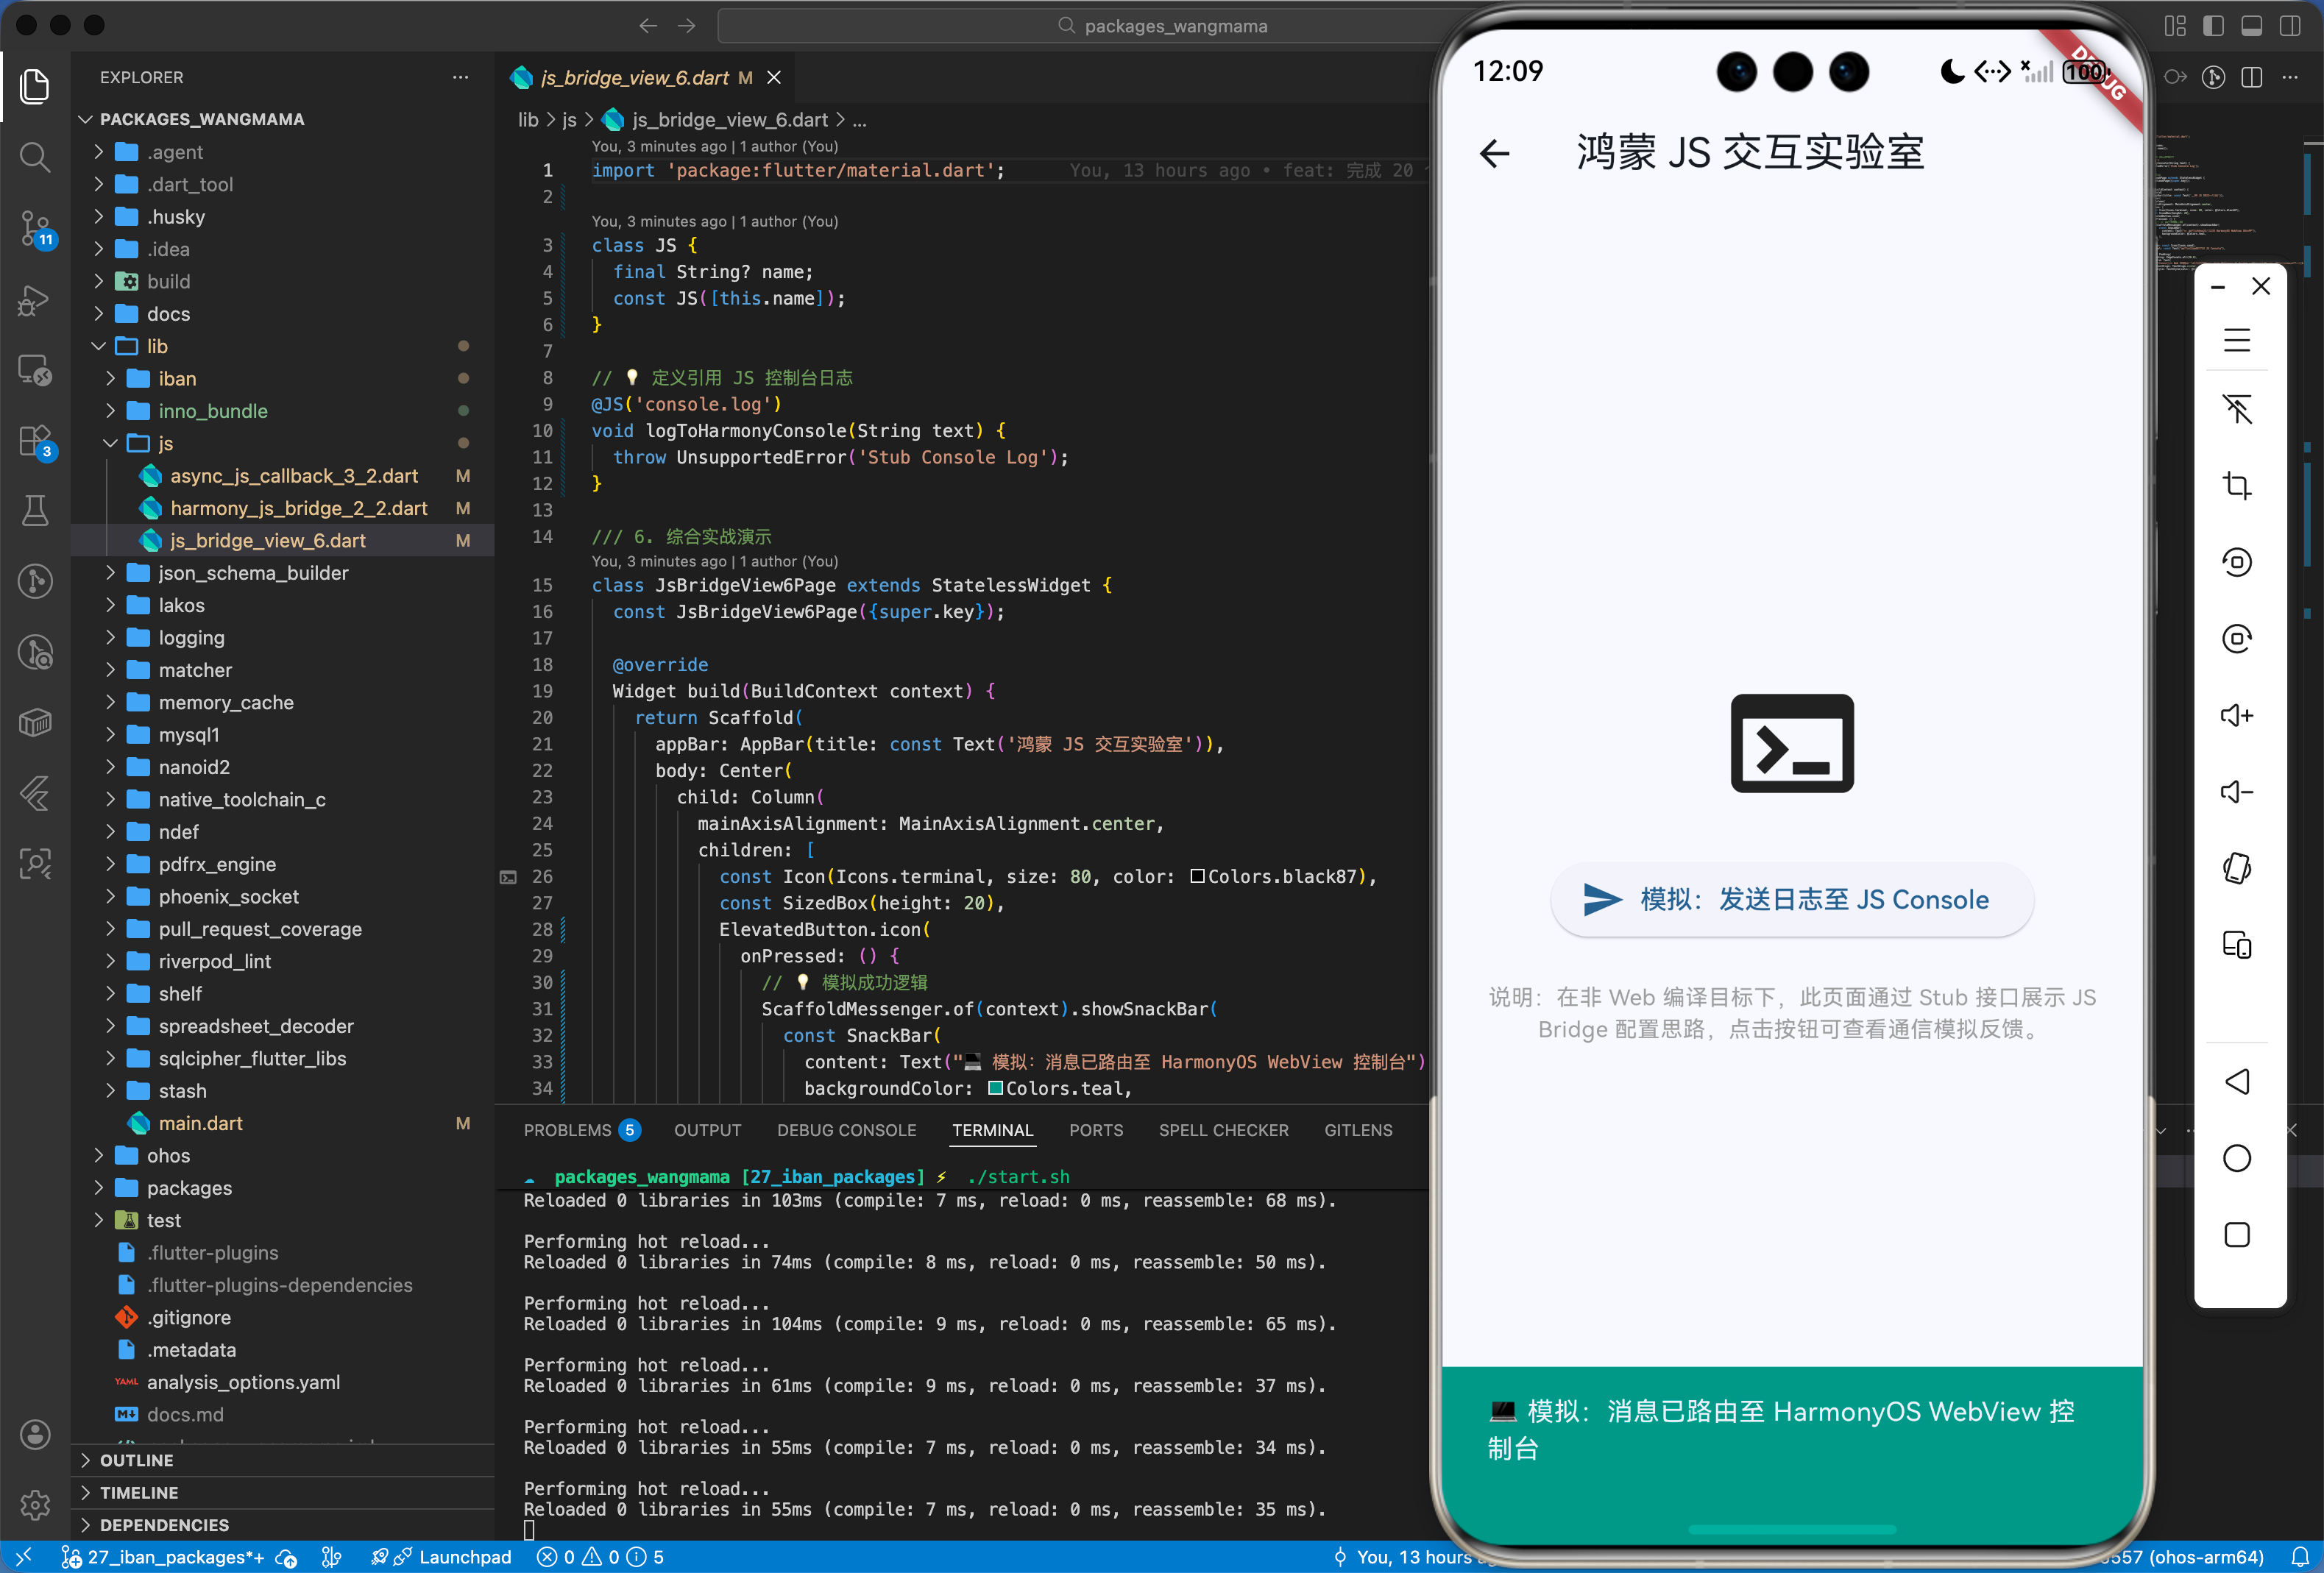Click the Colors.teal color swatch in code
This screenshot has height=1573, width=2324.
click(995, 1088)
